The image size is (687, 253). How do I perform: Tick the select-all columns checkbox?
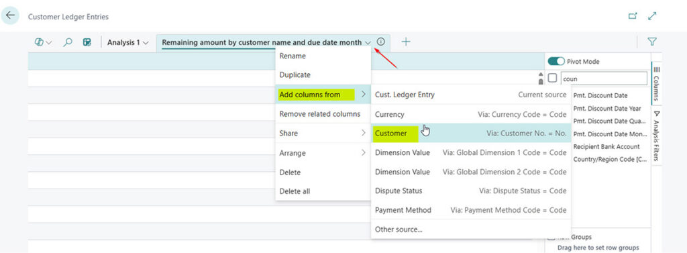tap(553, 78)
